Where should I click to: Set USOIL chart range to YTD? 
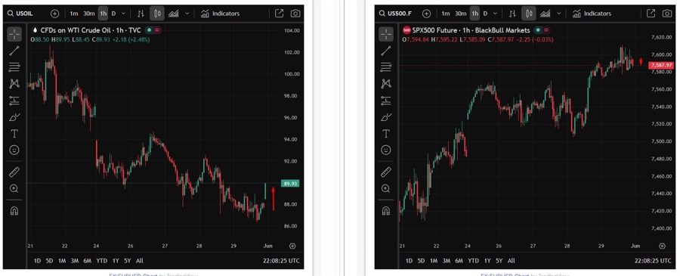[x=101, y=261]
